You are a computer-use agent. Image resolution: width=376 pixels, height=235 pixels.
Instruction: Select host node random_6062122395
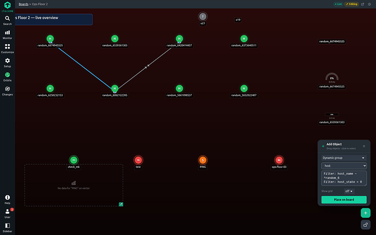(x=114, y=88)
